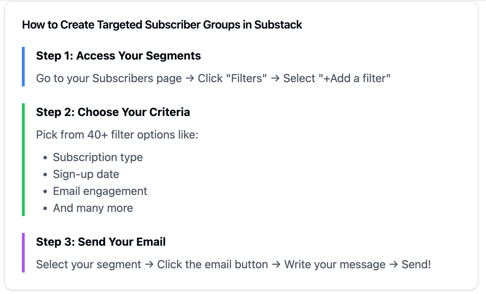486x294 pixels.
Task: Click the "Sign-up date" bullet item
Action: click(x=86, y=174)
